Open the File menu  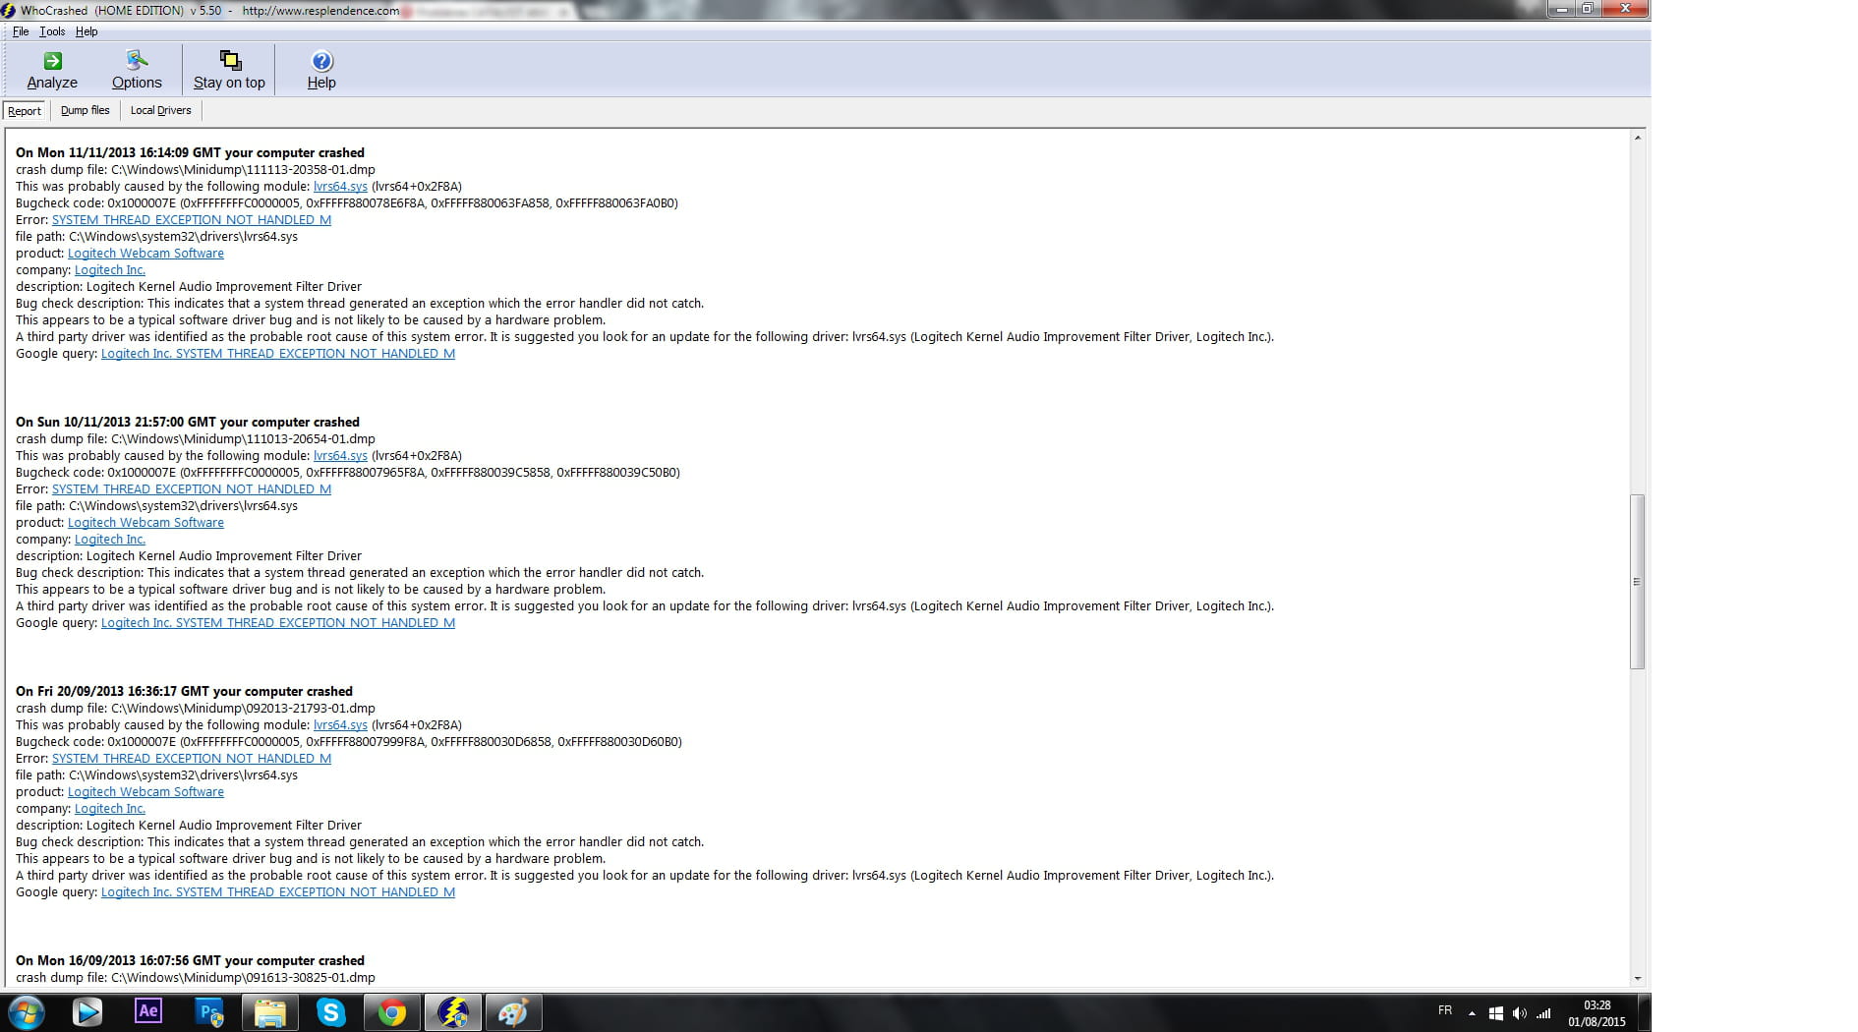(21, 31)
